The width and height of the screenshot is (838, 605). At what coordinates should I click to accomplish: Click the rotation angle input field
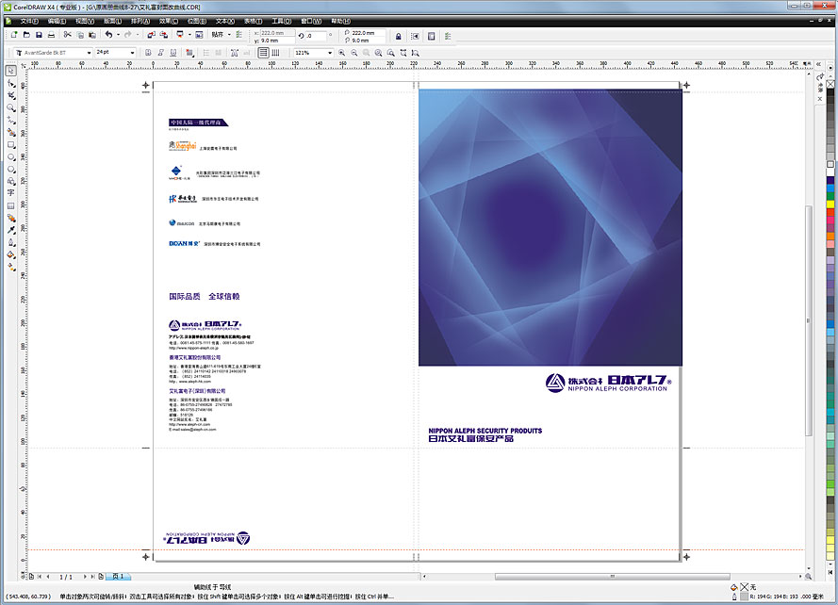click(314, 36)
